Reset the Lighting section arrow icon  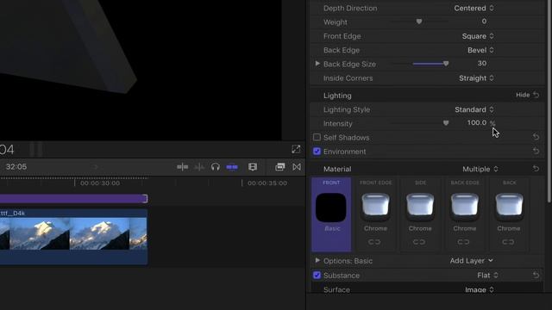click(x=536, y=95)
